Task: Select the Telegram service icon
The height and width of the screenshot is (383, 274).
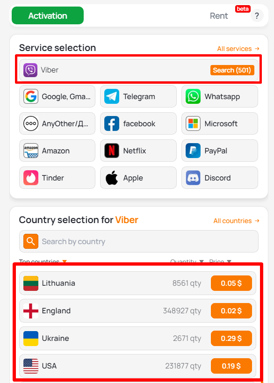Action: [x=112, y=96]
